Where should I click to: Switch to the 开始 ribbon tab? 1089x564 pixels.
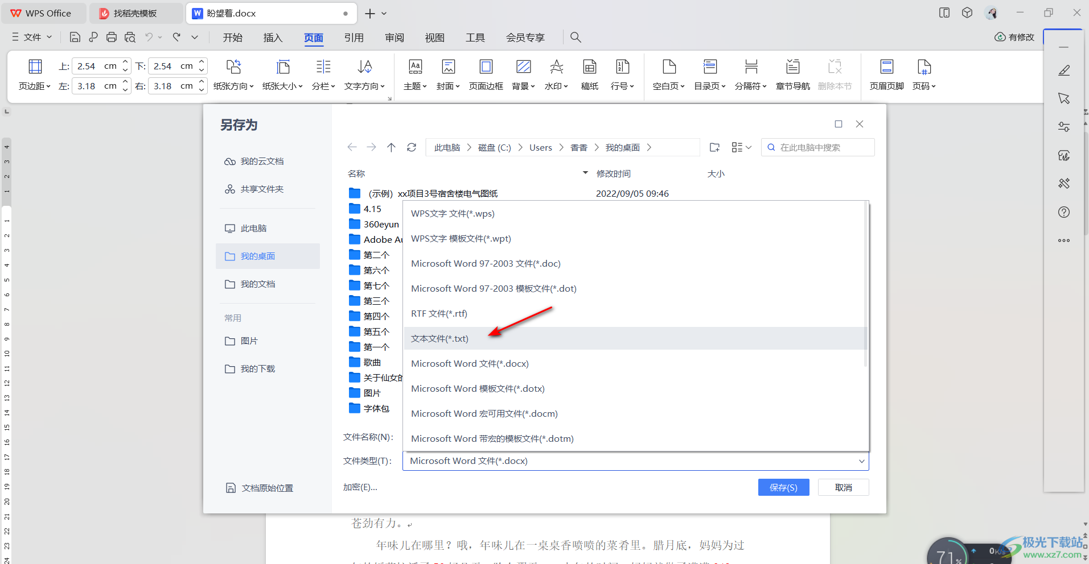coord(232,38)
